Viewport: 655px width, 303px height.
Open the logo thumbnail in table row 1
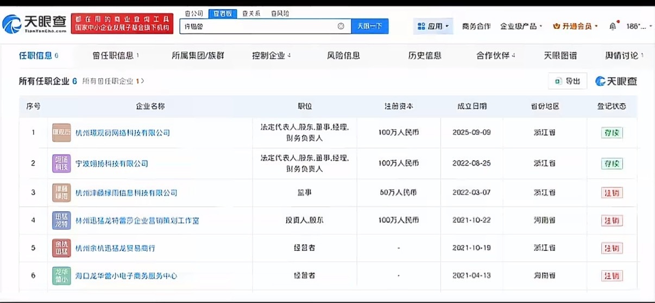click(x=61, y=132)
